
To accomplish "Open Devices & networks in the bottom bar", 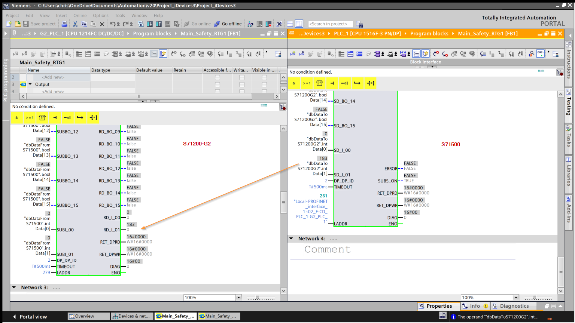I will pyautogui.click(x=132, y=316).
